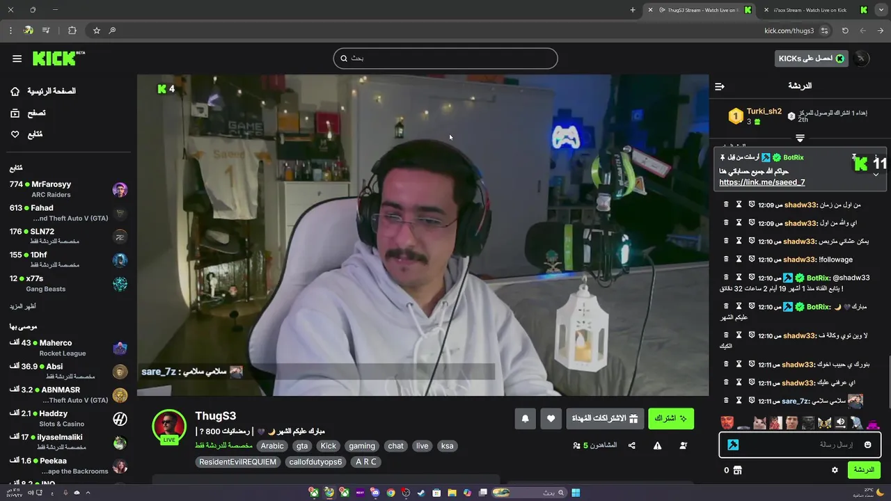
Task: Open the Browse sidebar entry
Action: click(x=29, y=113)
